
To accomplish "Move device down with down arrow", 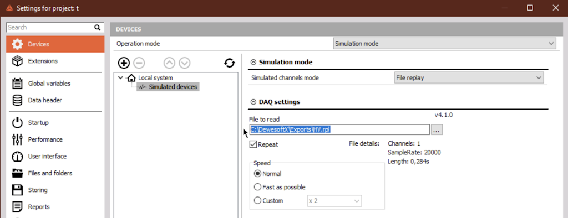I will pyautogui.click(x=184, y=63).
